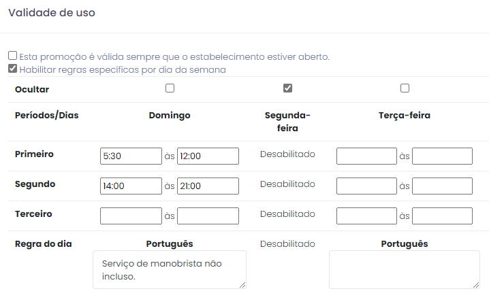Click Domingo Segundo start time 14:00

(131, 186)
